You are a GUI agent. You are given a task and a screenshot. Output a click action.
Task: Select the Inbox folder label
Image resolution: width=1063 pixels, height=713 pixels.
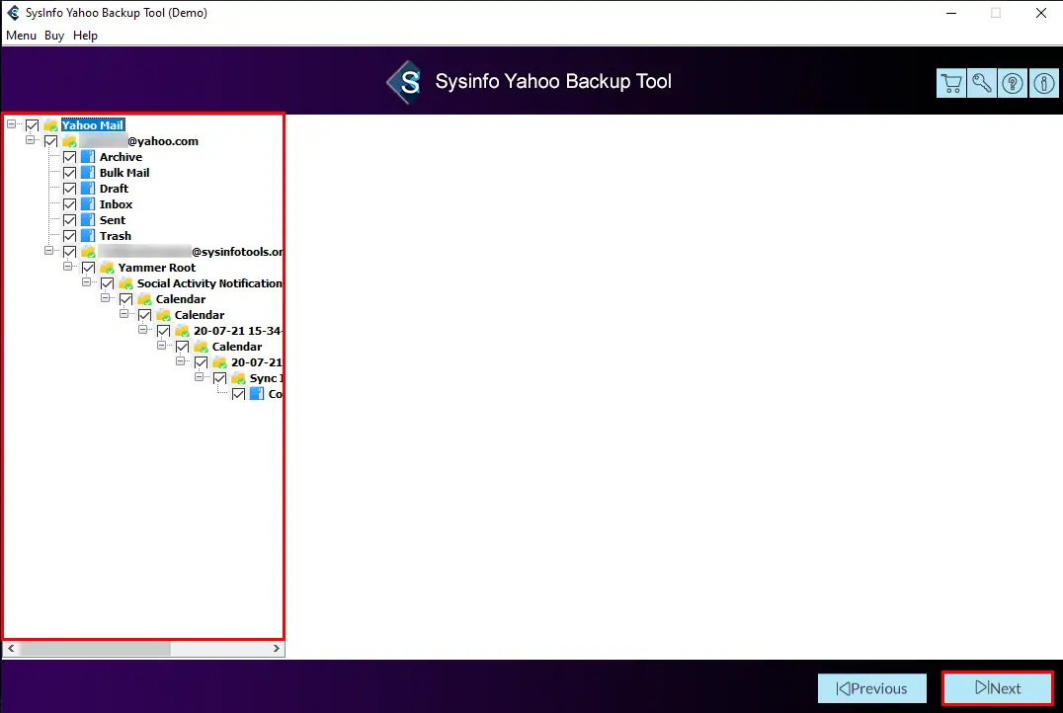point(116,204)
